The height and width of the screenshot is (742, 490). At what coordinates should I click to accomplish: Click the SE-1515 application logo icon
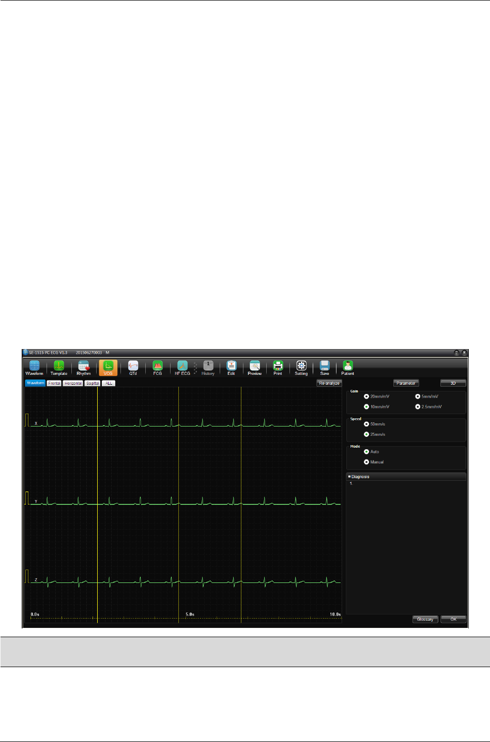pos(25,353)
